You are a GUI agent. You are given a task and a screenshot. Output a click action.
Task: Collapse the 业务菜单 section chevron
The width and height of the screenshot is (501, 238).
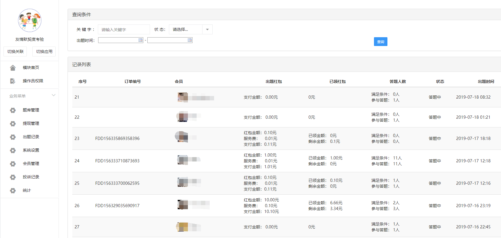[x=53, y=95]
